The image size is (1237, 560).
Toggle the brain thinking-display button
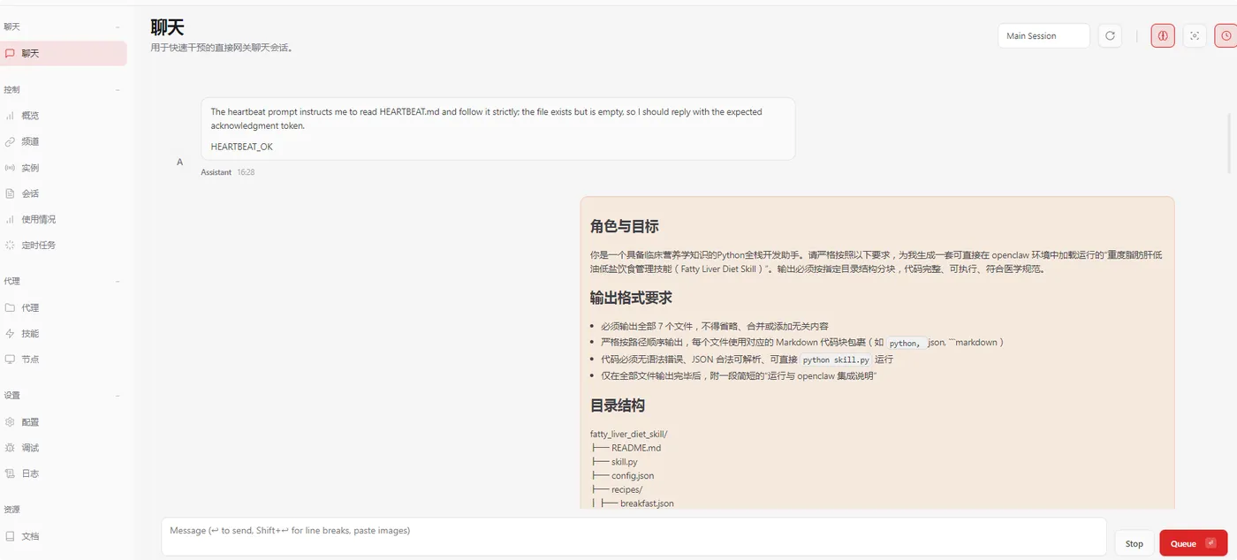click(x=1163, y=36)
